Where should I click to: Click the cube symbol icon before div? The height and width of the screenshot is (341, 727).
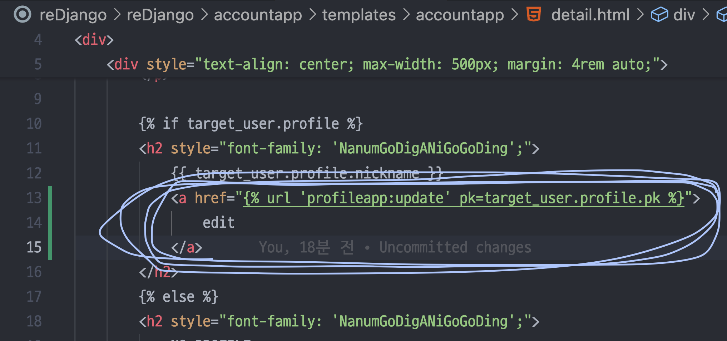(659, 15)
